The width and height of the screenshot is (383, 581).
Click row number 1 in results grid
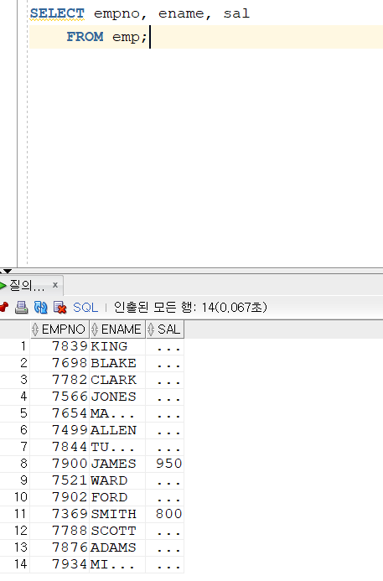pyautogui.click(x=23, y=346)
